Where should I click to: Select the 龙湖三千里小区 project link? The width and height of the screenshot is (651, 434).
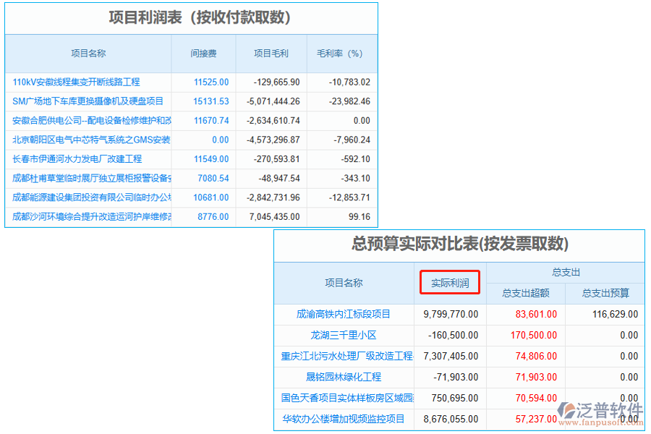pos(344,335)
